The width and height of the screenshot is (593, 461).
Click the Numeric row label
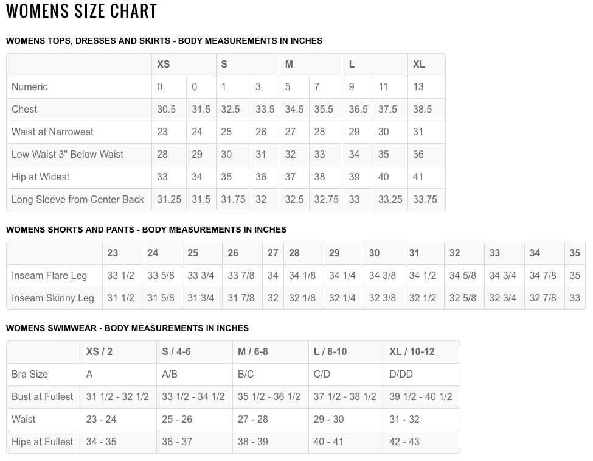coord(29,87)
